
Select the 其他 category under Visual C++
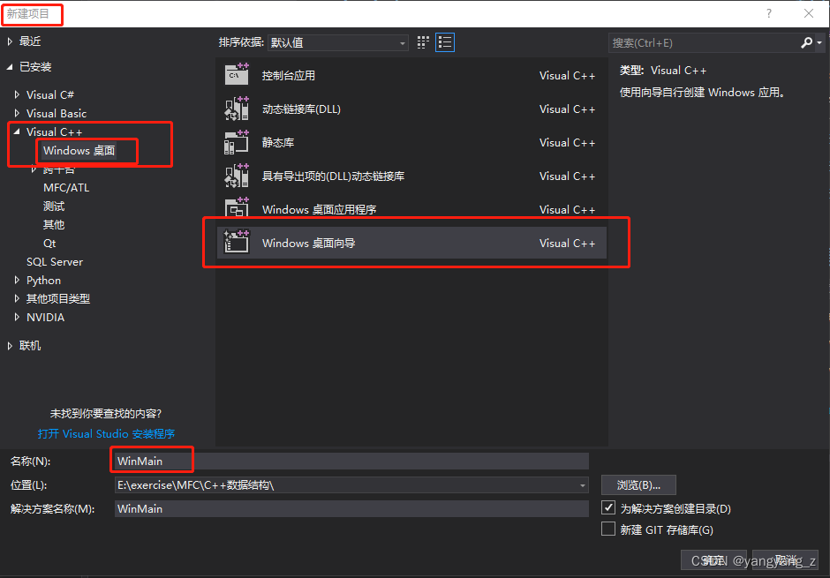tap(54, 225)
